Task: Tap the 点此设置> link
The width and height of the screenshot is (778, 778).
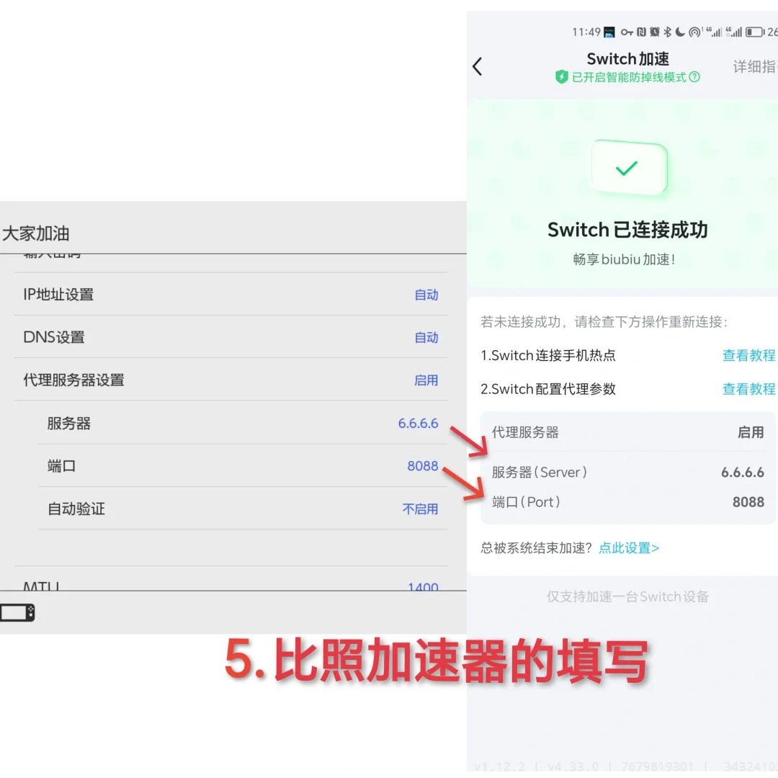Action: coord(629,547)
